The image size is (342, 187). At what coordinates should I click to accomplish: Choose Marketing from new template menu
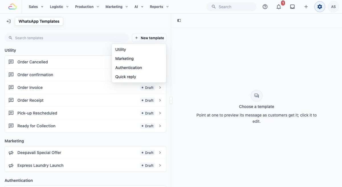(x=139, y=59)
